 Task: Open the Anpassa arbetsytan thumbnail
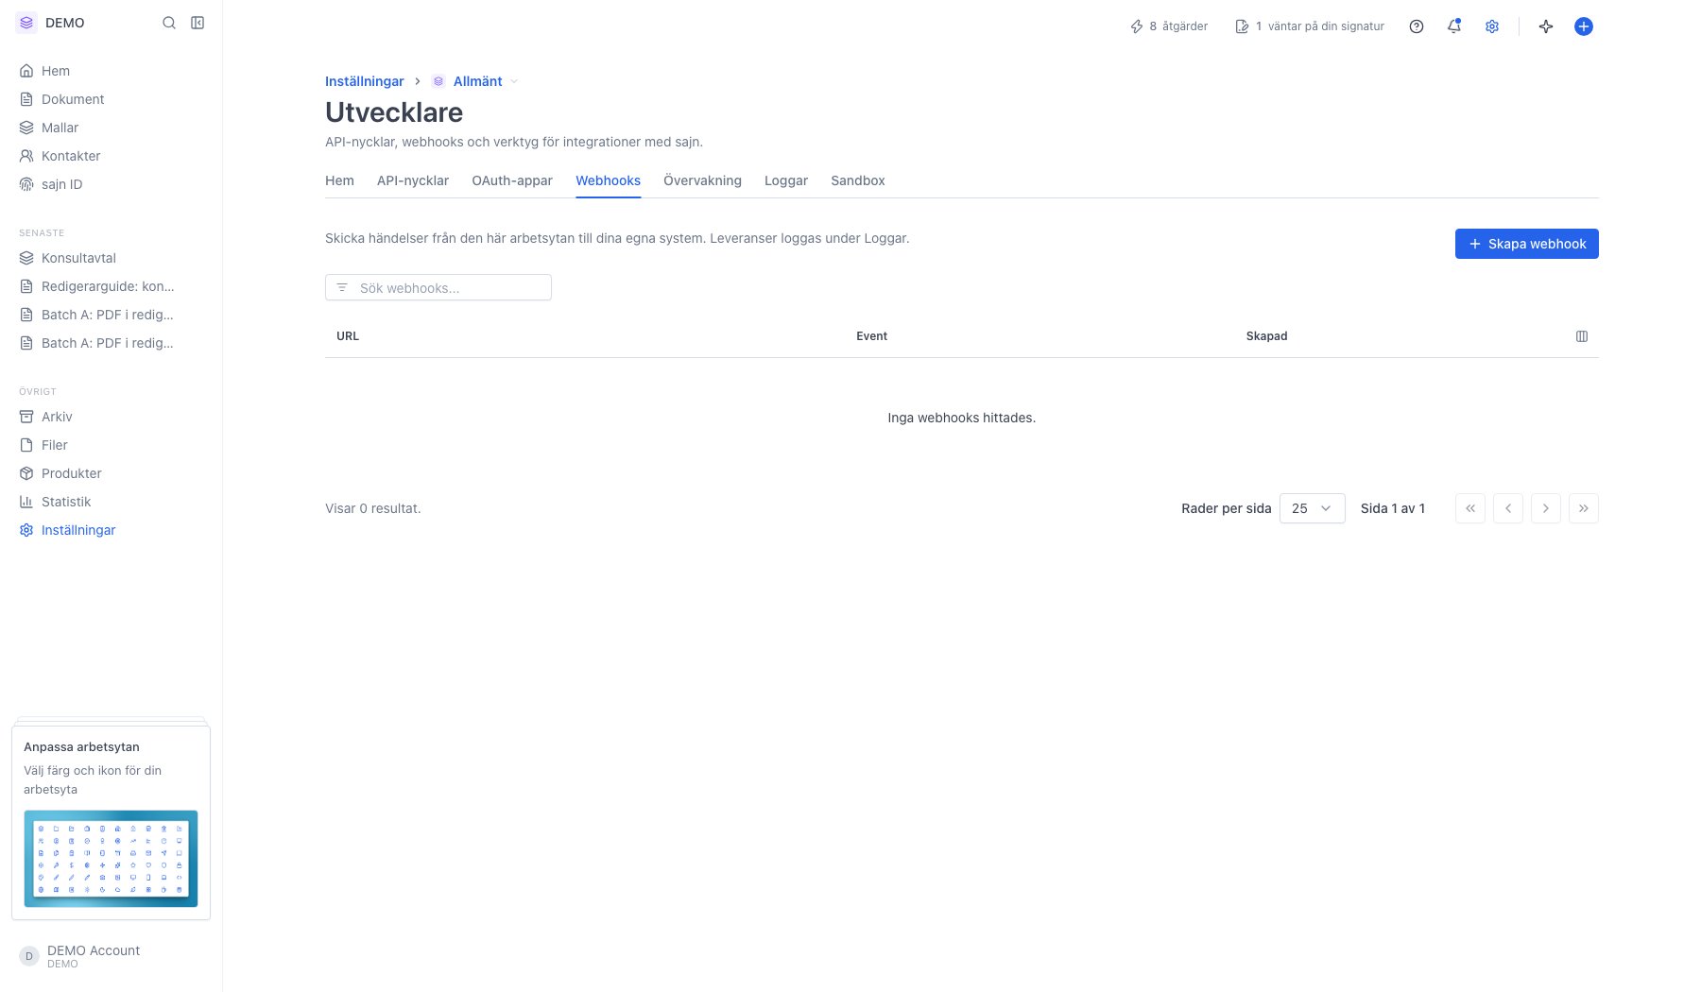pos(111,859)
